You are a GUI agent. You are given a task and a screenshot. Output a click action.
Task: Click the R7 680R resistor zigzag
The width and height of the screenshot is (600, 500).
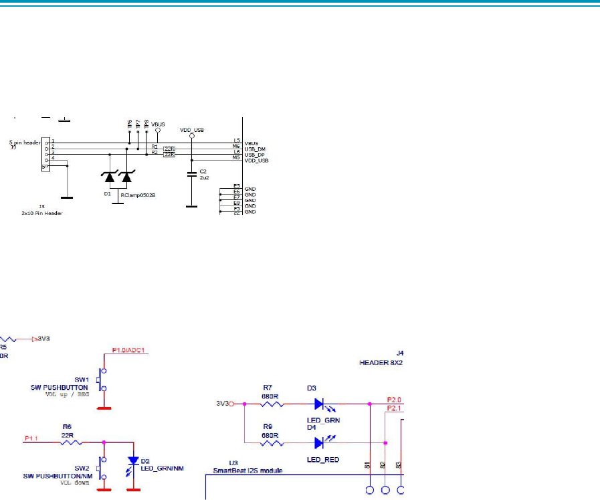pos(272,404)
